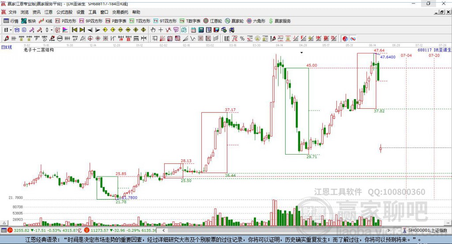Expand the candlestick style dropdown arrow
The width and height of the screenshot is (452, 244).
pyautogui.click(x=52, y=30)
